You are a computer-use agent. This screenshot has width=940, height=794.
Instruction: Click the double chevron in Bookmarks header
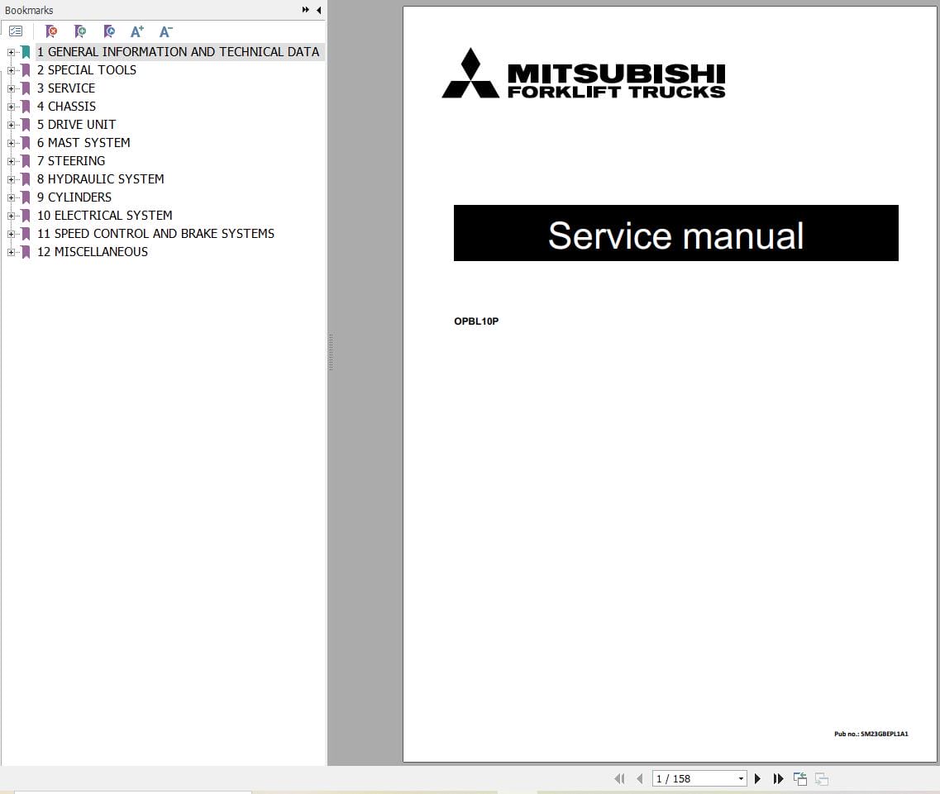[305, 9]
